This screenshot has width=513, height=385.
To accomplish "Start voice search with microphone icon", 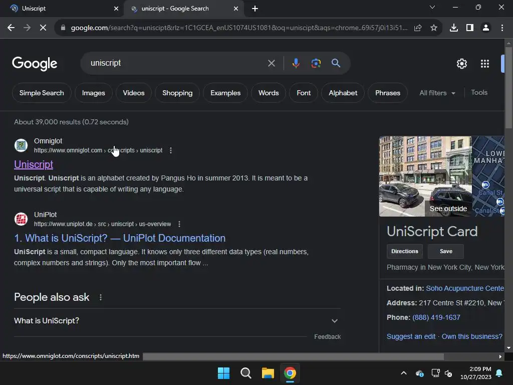I will 296,63.
